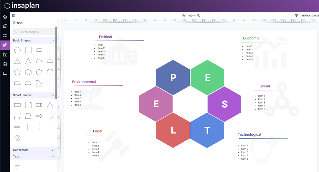319x172 pixels.
Task: Collapse the Smart Shapes section
Action: pos(52,95)
